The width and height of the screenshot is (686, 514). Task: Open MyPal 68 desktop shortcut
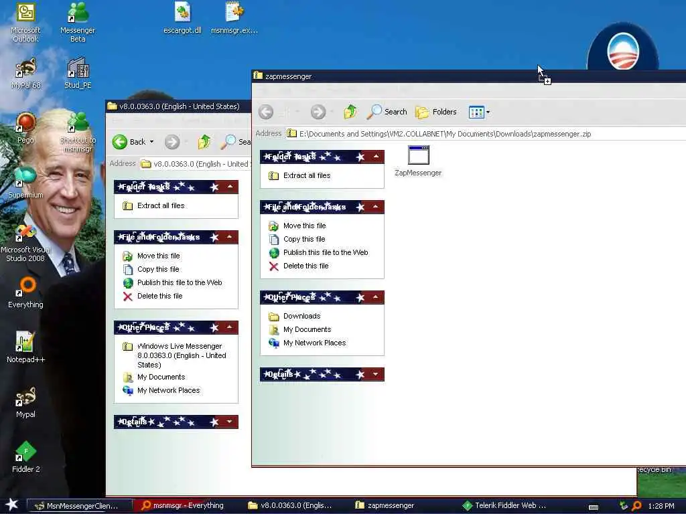coord(25,74)
